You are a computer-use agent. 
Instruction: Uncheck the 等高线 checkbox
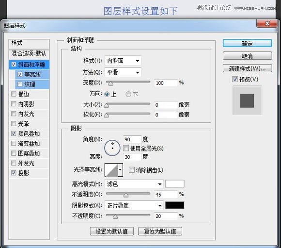pyautogui.click(x=20, y=74)
